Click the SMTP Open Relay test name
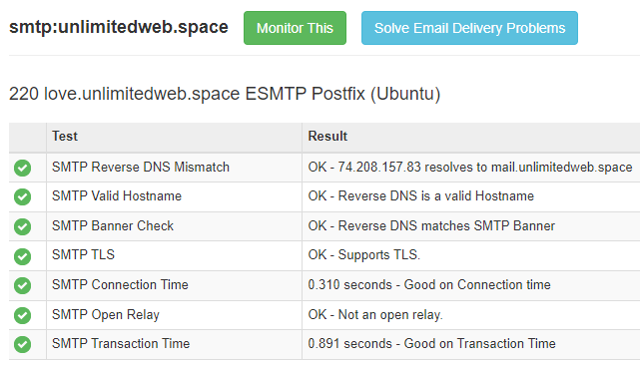 (105, 315)
